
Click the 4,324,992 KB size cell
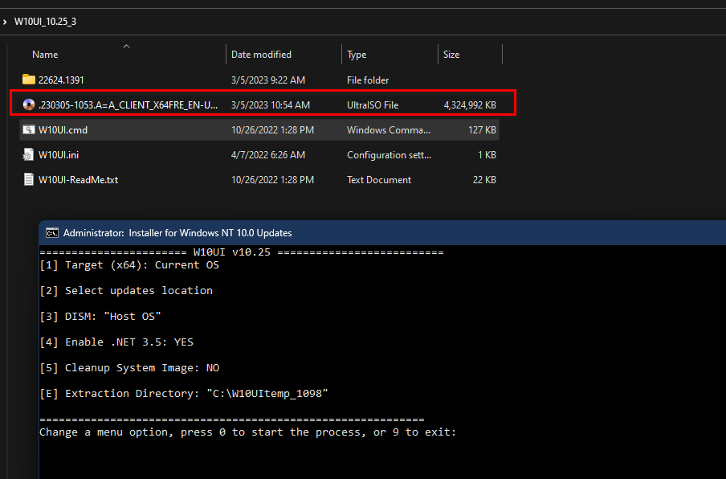coord(470,105)
